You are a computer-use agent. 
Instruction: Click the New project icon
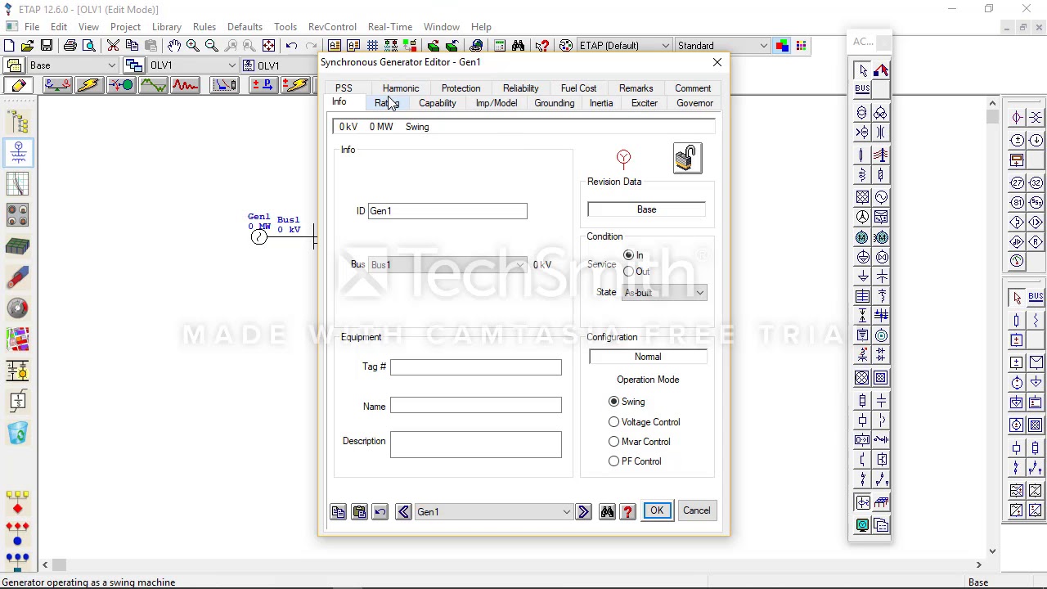tap(9, 46)
